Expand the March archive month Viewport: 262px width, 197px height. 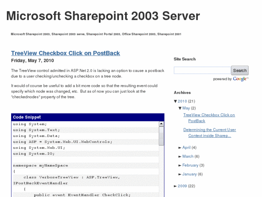click(x=180, y=157)
